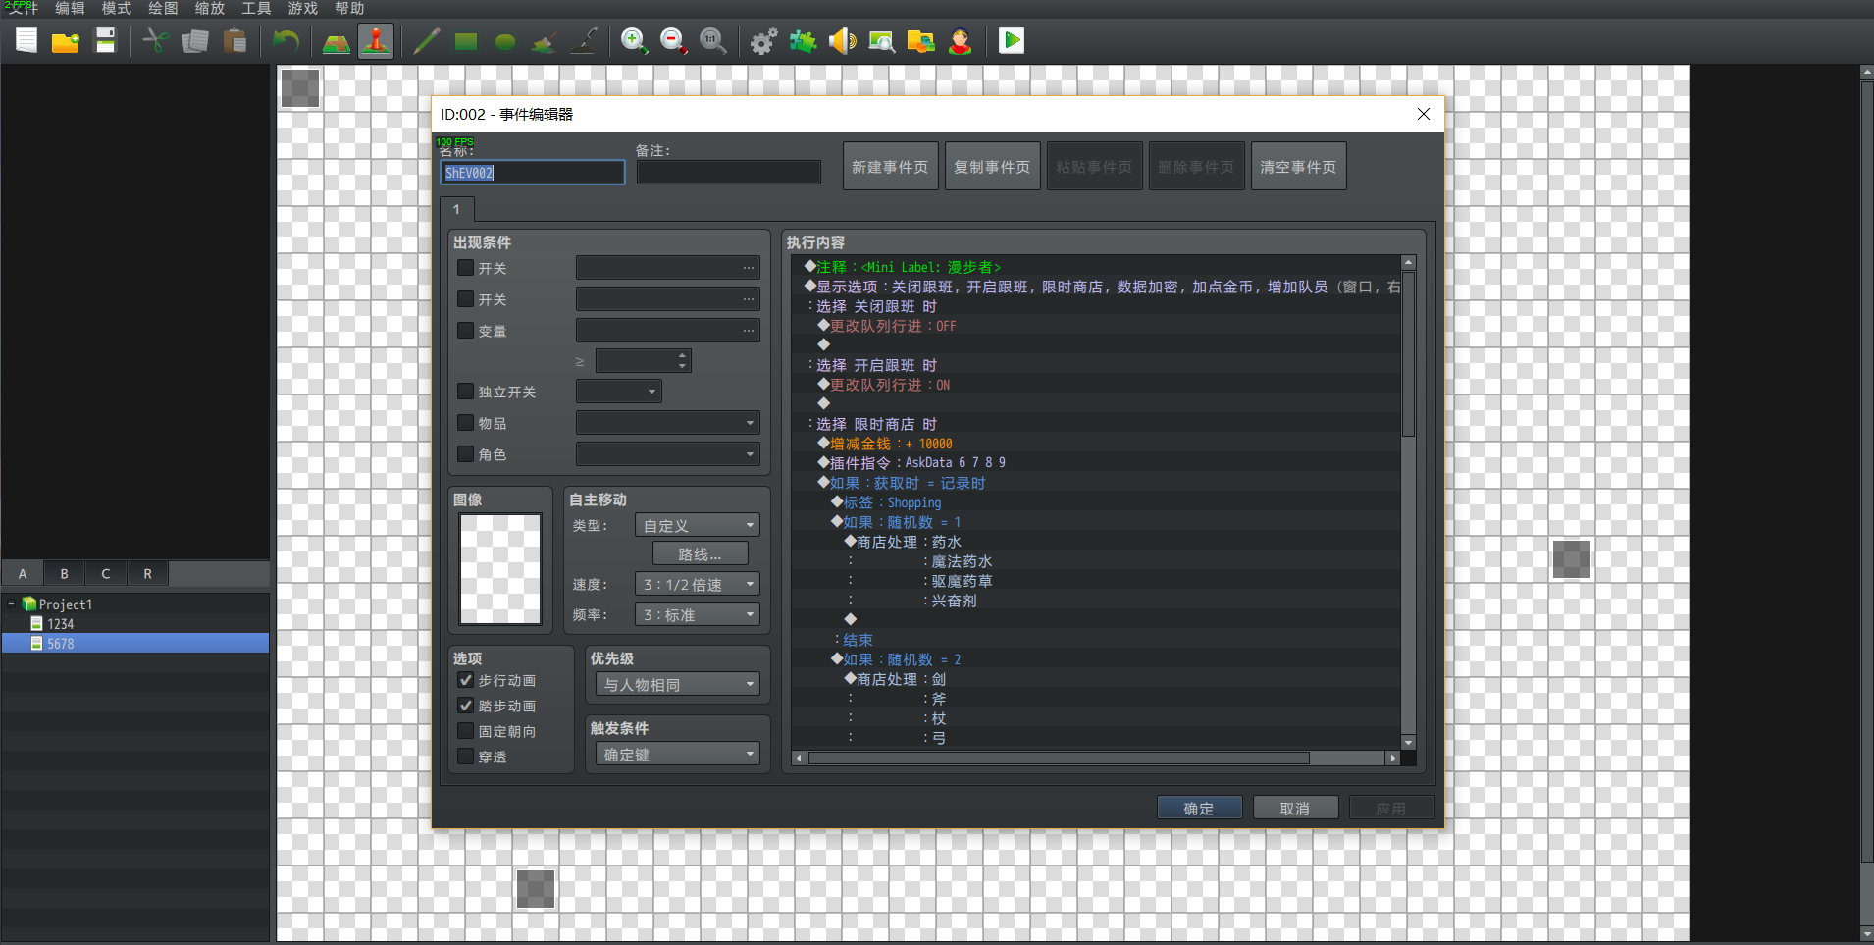The image size is (1874, 945).
Task: Uncheck the 步行动画 option
Action: 466,680
